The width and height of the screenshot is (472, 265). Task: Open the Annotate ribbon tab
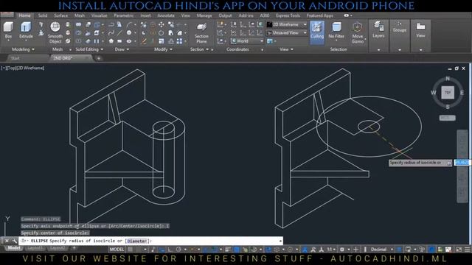(166, 15)
